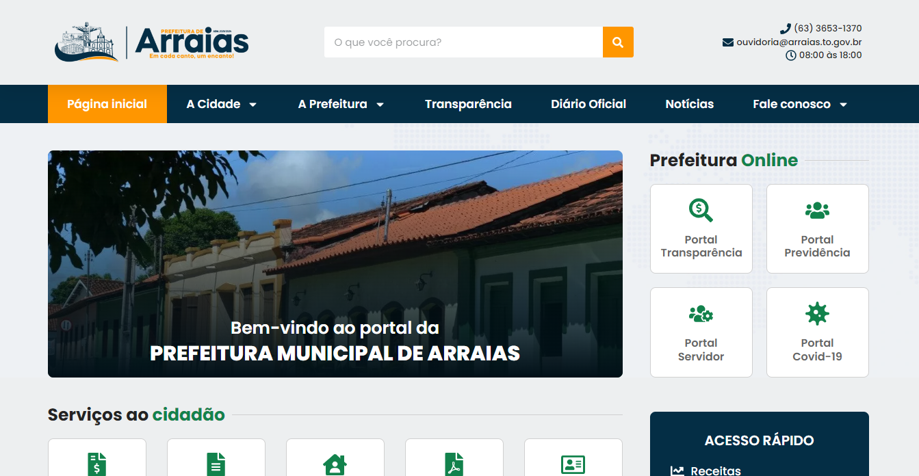Click the phone icon next to the number
The image size is (919, 476).
[x=786, y=28]
